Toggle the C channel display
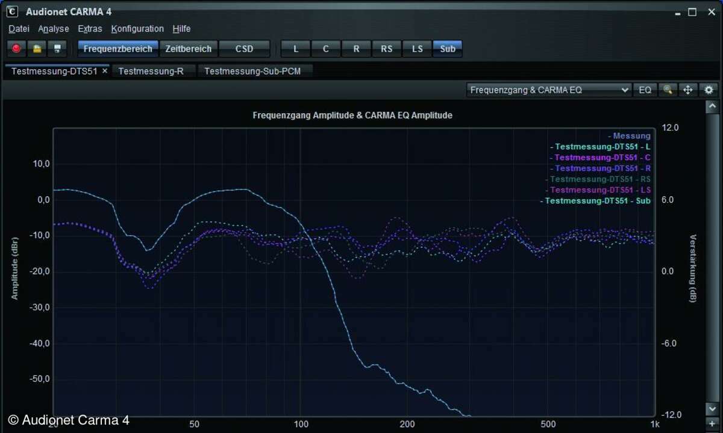This screenshot has width=723, height=433. (326, 49)
